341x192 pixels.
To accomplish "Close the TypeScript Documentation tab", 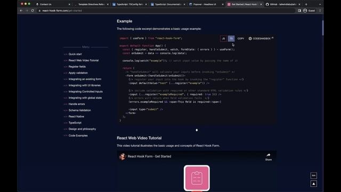I will coord(184,4).
